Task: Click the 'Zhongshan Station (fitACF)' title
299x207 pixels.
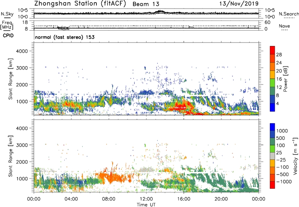Action: coord(80,4)
